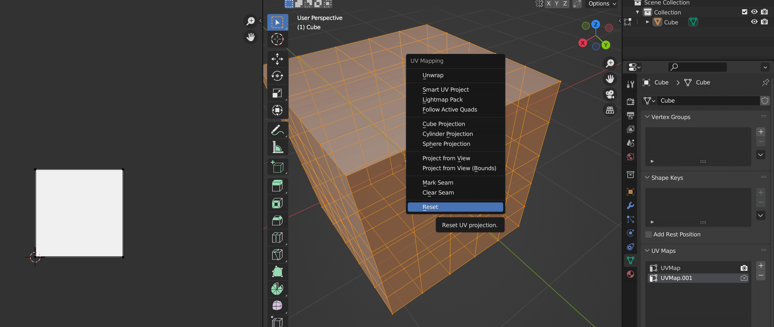Click UV editor zoom magnifier icon
This screenshot has width=774, height=327.
tap(251, 21)
